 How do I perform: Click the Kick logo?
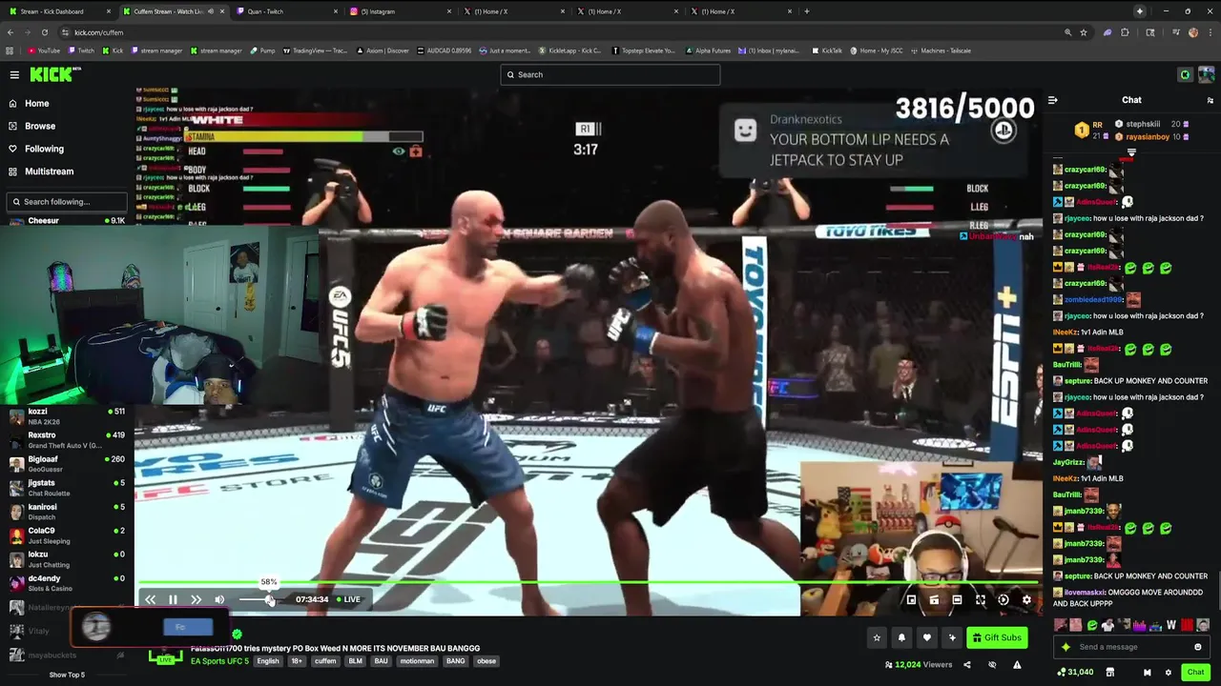52,74
